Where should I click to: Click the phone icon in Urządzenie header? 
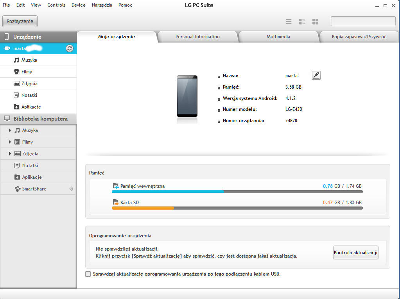tap(7, 37)
